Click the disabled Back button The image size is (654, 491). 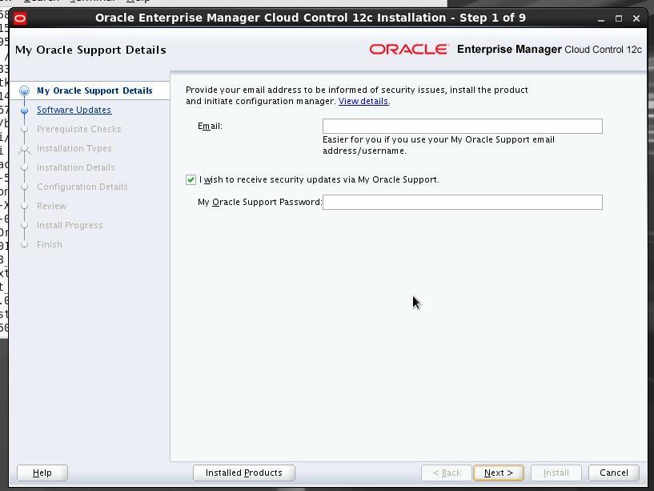(447, 473)
